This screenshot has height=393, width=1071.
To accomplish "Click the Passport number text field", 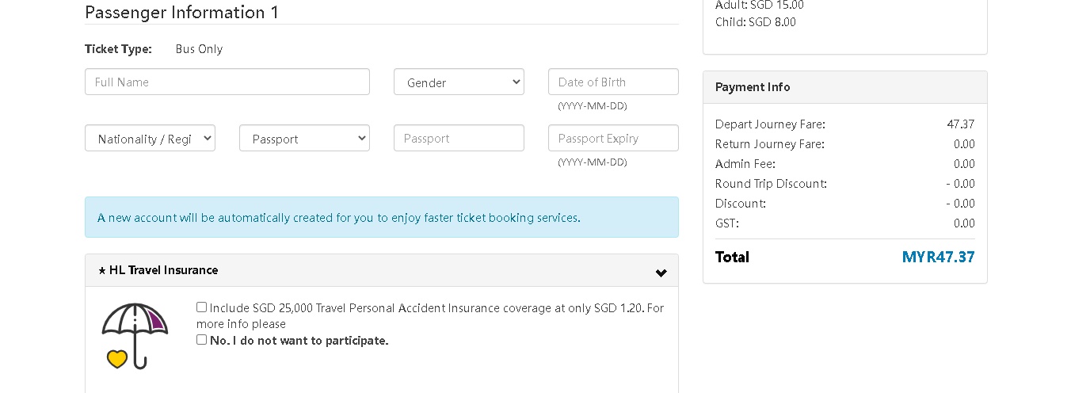I will coord(459,139).
